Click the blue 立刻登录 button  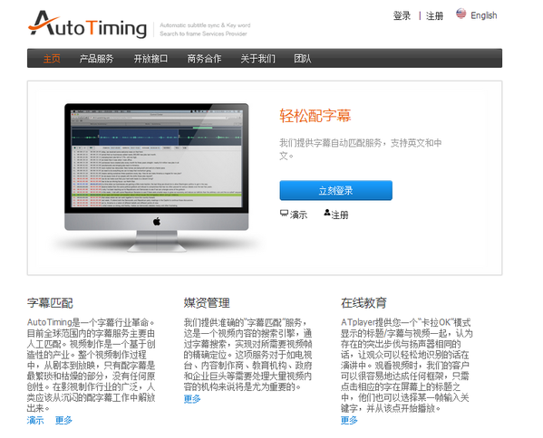[336, 190]
